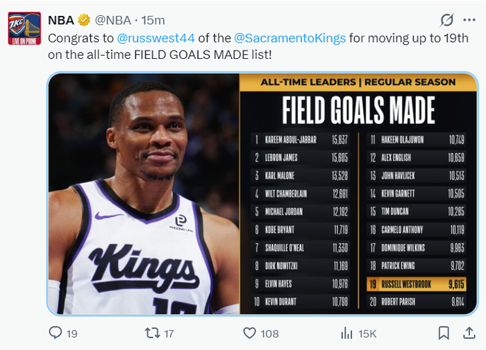Click the reply speech bubble icon
486x350 pixels.
click(56, 333)
